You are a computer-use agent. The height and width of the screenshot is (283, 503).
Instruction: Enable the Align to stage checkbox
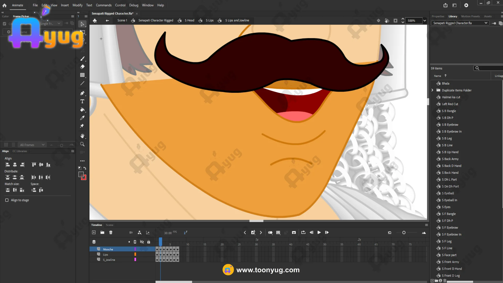click(7, 200)
